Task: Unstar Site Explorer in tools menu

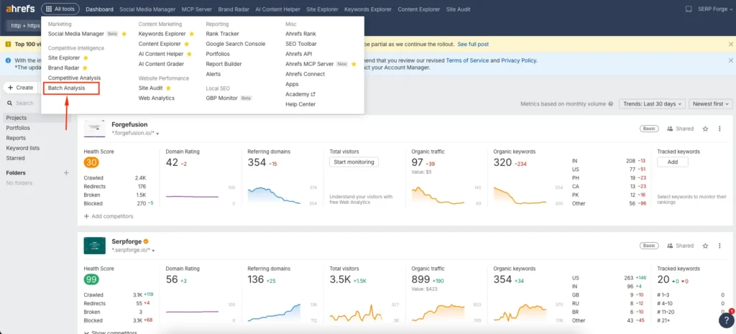Action: click(86, 57)
